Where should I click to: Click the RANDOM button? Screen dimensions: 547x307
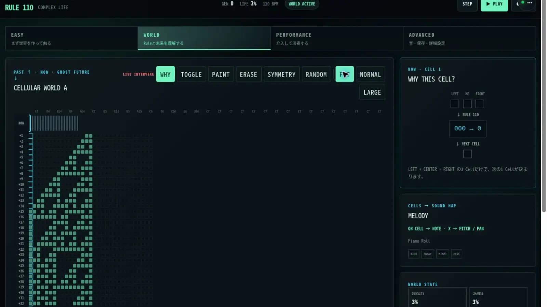click(x=316, y=74)
